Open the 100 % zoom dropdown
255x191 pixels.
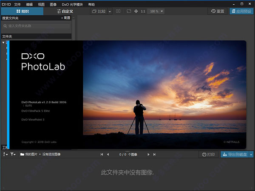click(156, 11)
